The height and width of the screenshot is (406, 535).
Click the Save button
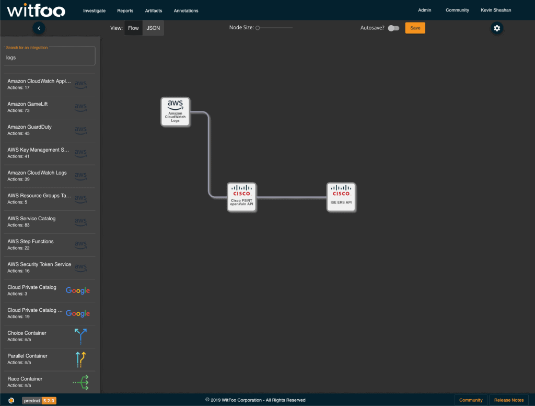point(415,28)
